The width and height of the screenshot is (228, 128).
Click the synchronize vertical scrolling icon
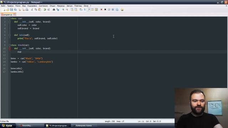[x=72, y=10]
